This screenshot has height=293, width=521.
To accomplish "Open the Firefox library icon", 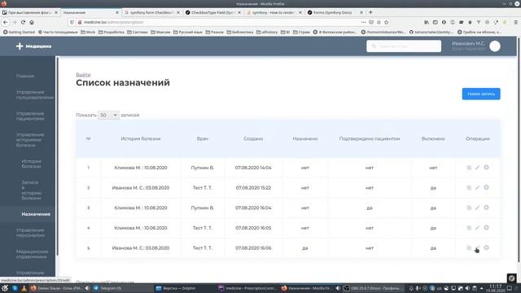I will point(427,22).
